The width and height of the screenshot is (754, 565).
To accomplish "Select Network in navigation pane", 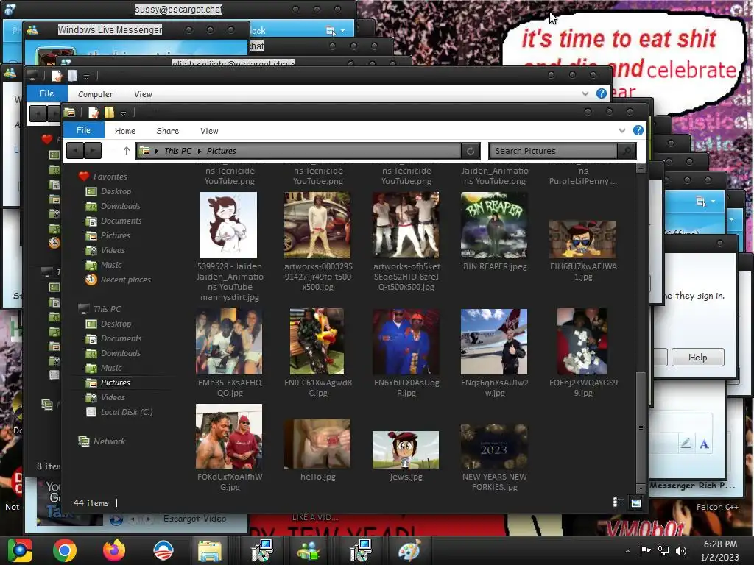I will coord(109,441).
